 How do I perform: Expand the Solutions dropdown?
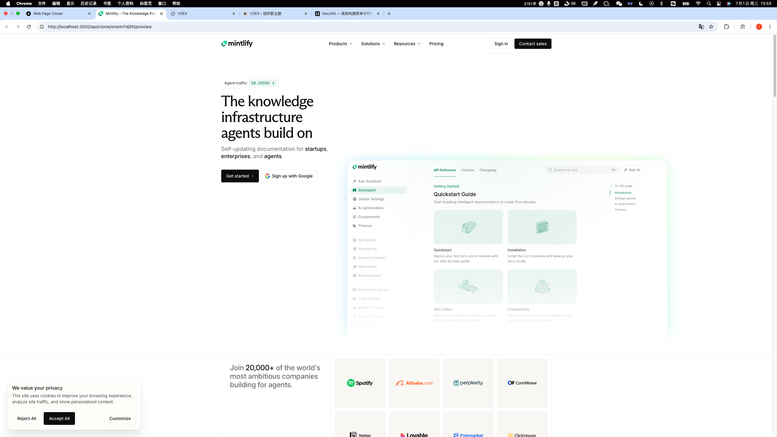click(x=373, y=44)
